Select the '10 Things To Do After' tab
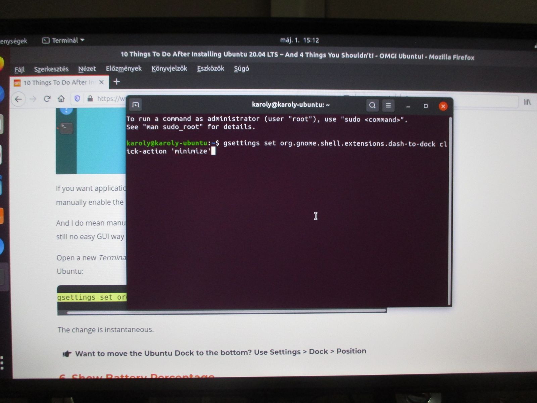537x403 pixels. click(59, 83)
